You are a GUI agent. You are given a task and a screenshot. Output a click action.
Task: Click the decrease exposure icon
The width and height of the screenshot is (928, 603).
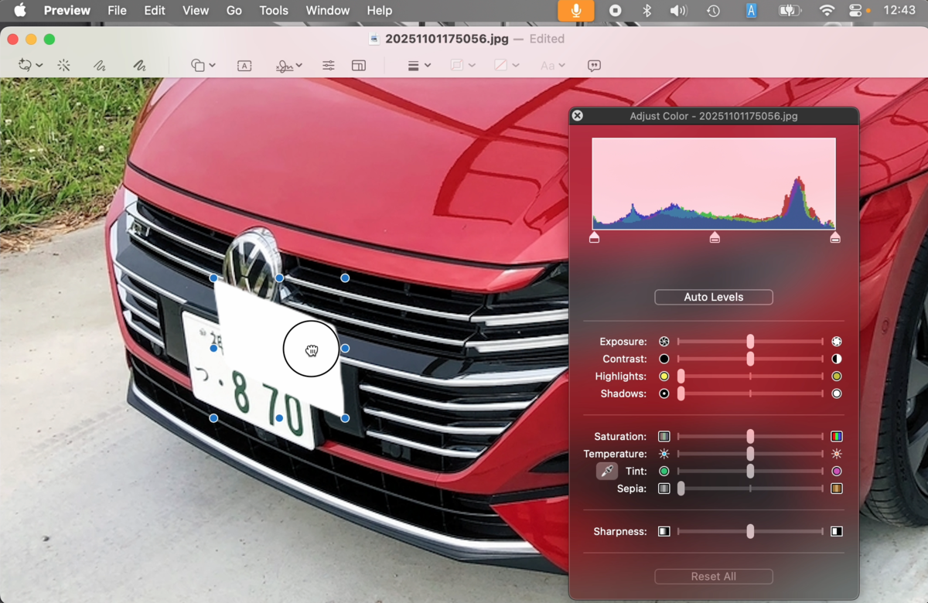point(664,342)
